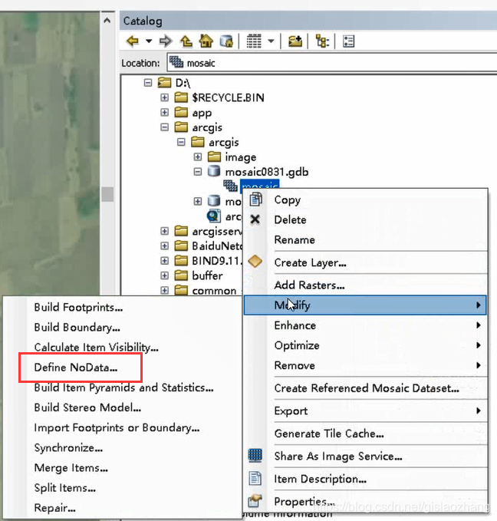This screenshot has width=497, height=521.
Task: Click the view type grid icon
Action: coord(254,41)
